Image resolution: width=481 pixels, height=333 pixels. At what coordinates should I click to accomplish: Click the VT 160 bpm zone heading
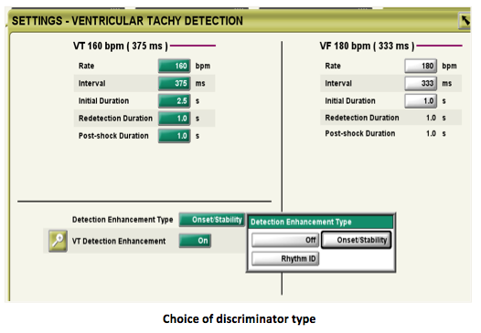click(121, 46)
